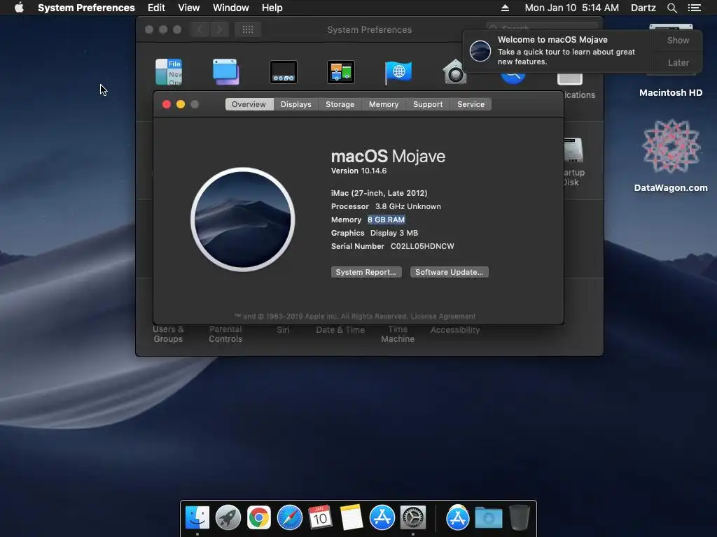Open Time Machine in System Preferences
The height and width of the screenshot is (537, 717).
(x=398, y=334)
